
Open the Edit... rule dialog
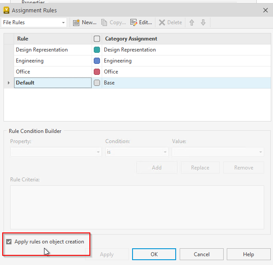141,22
